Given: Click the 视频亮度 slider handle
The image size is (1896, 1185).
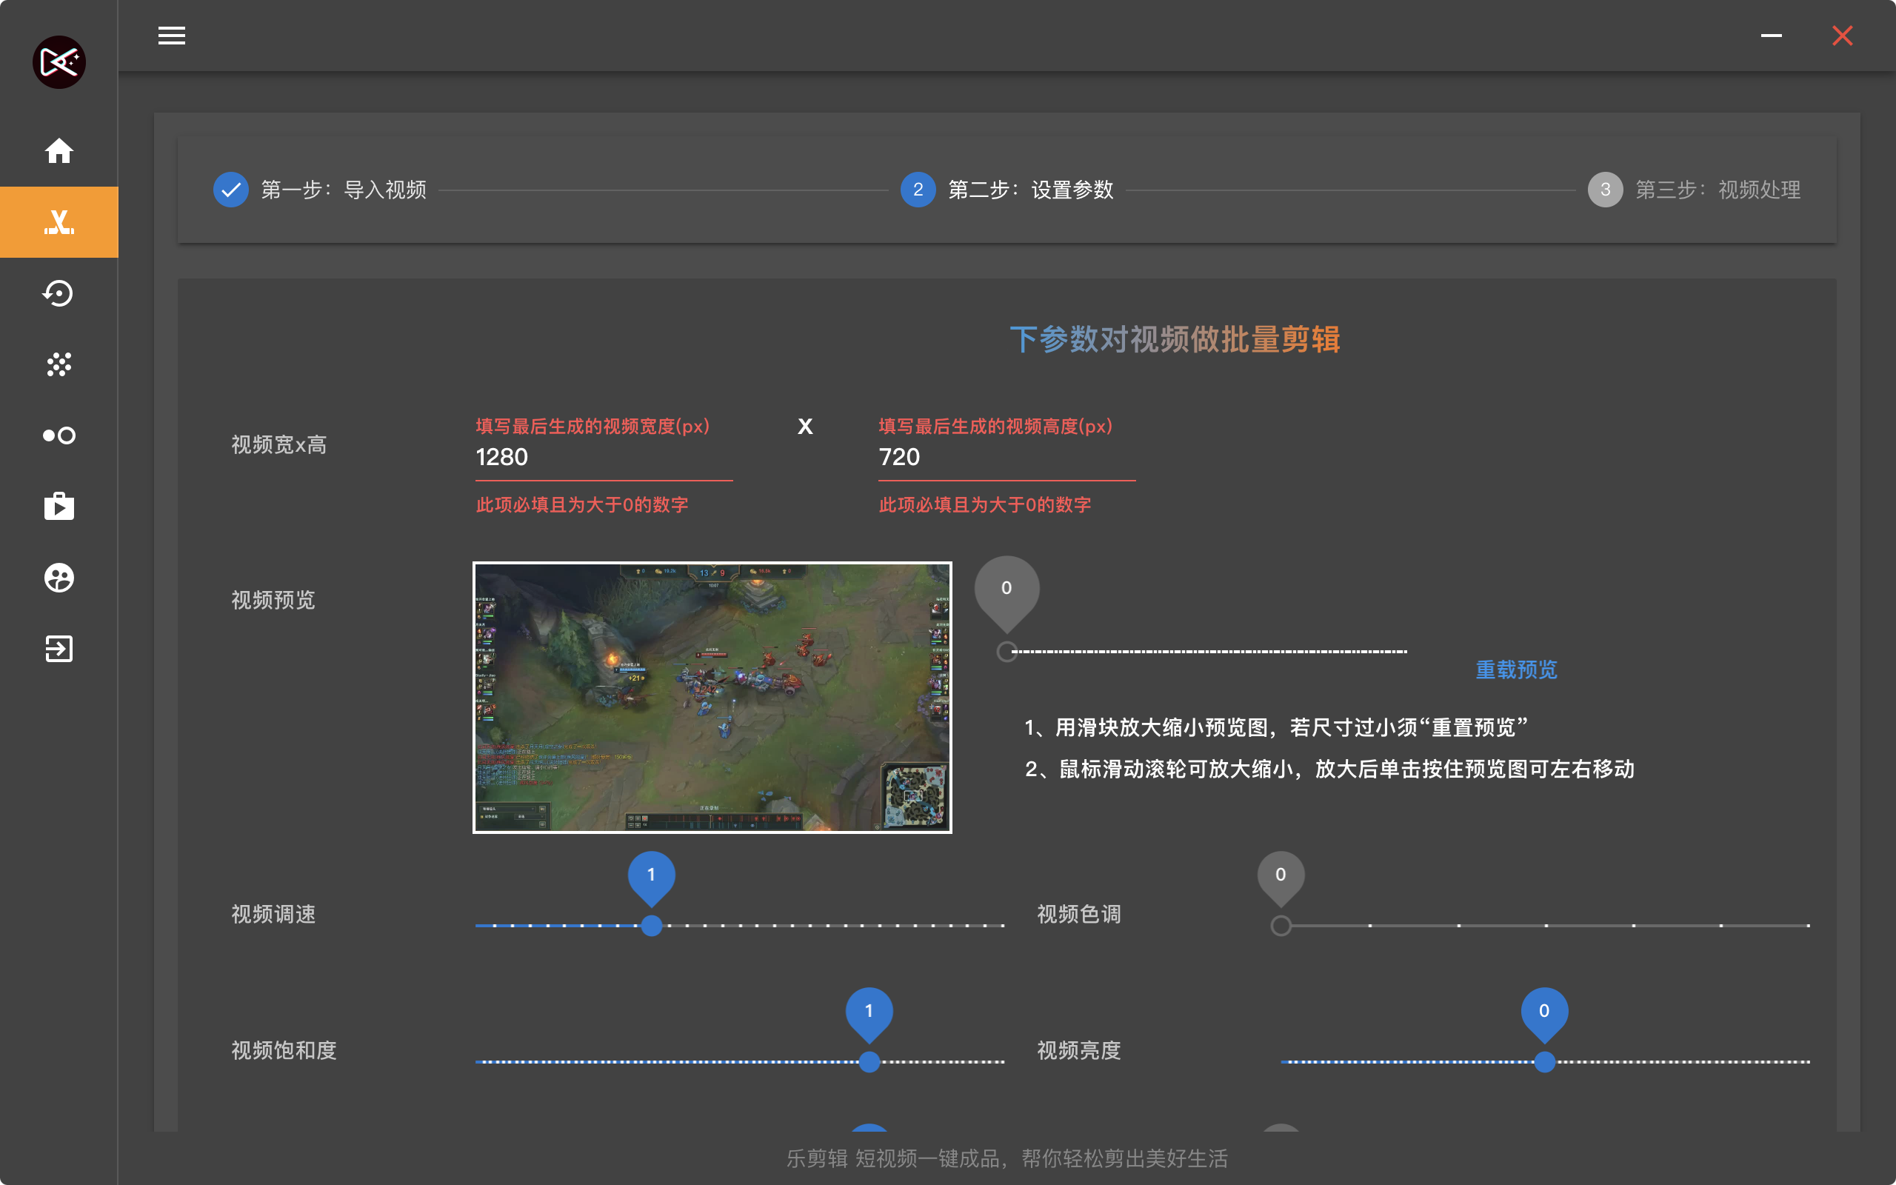Looking at the screenshot, I should (x=1544, y=1062).
